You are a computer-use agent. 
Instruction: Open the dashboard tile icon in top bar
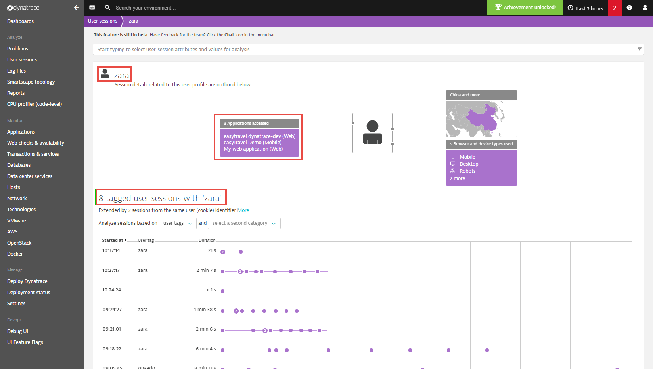(92, 8)
